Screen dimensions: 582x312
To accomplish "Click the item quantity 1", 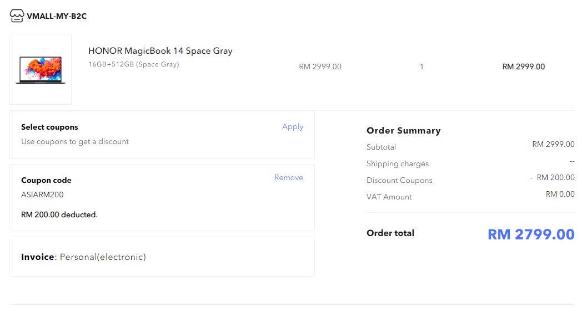I will coord(422,67).
